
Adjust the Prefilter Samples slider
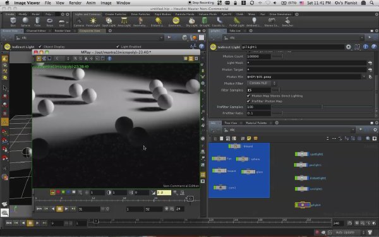coord(322,107)
